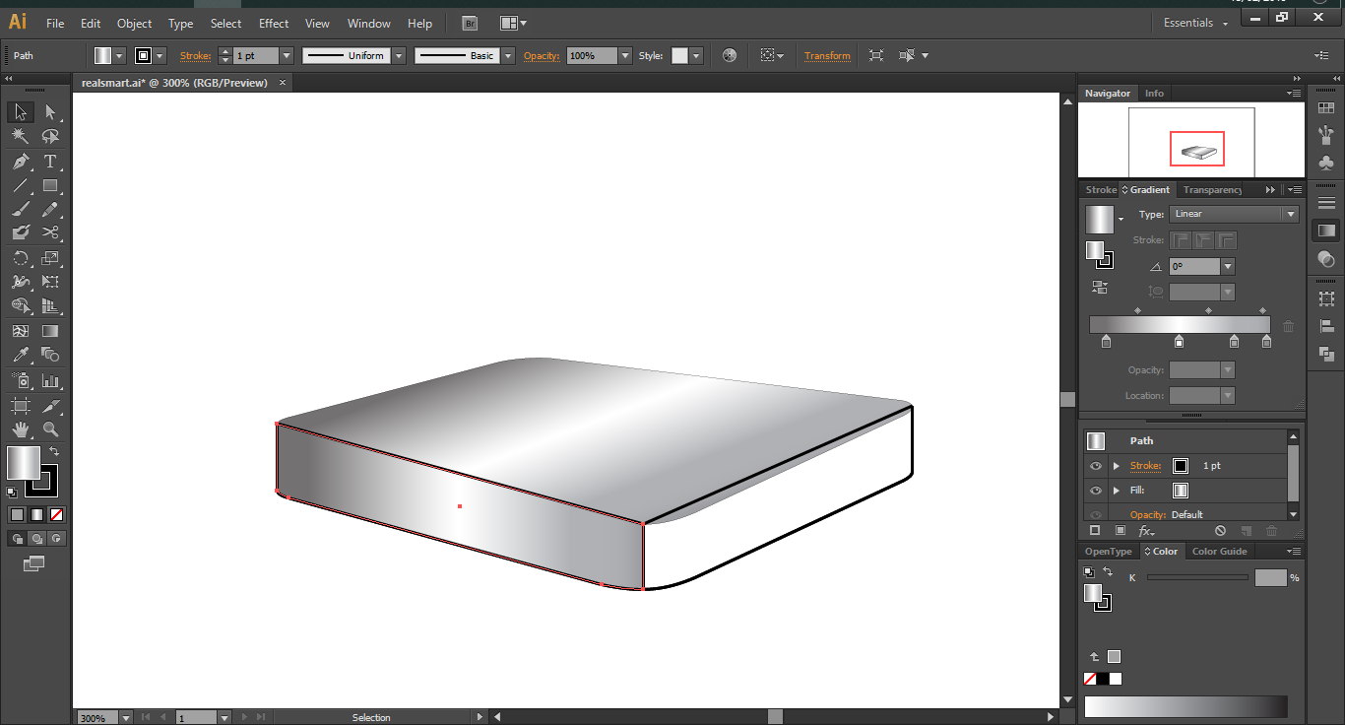Open the Effect menu
Image resolution: width=1345 pixels, height=725 pixels.
coord(274,23)
